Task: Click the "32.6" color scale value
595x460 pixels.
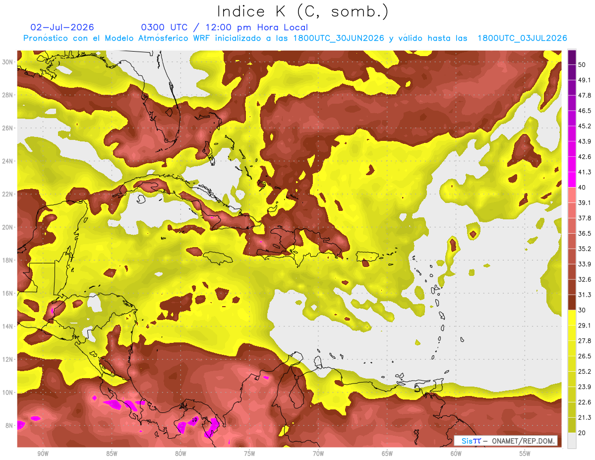Action: click(x=585, y=279)
